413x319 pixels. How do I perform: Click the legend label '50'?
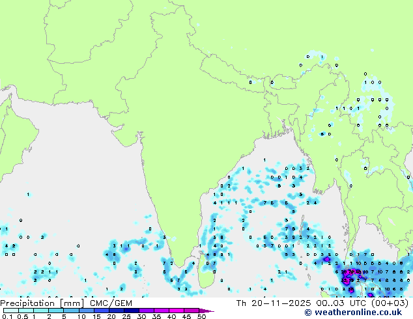click(x=202, y=316)
